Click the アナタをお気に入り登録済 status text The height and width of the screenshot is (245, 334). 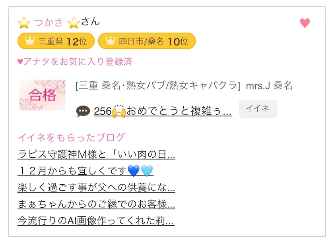75,62
